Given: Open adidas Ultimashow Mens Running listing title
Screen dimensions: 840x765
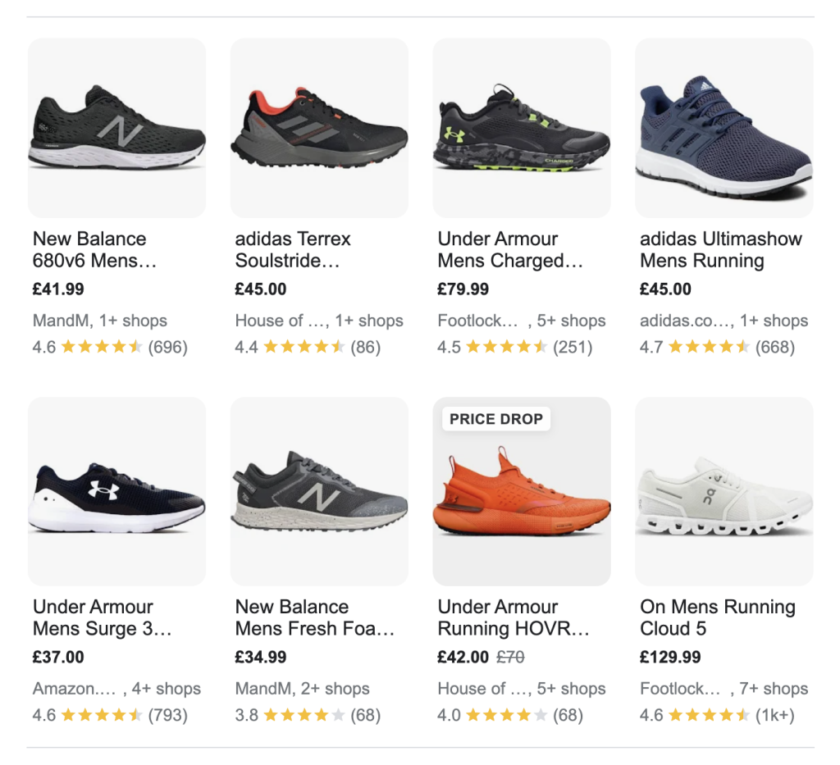Looking at the screenshot, I should (721, 250).
